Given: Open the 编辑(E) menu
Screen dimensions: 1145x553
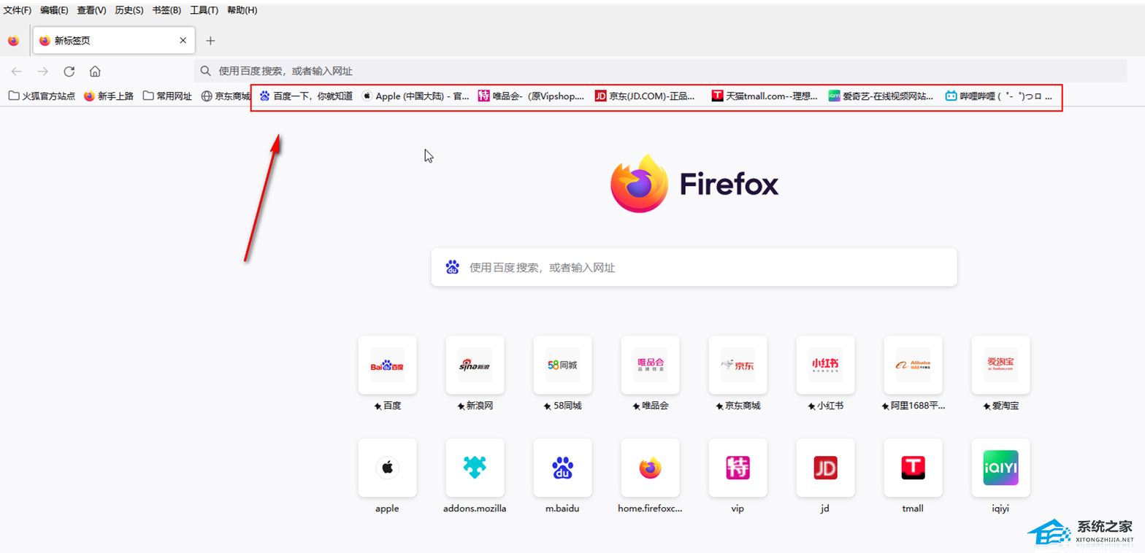Looking at the screenshot, I should [x=54, y=10].
